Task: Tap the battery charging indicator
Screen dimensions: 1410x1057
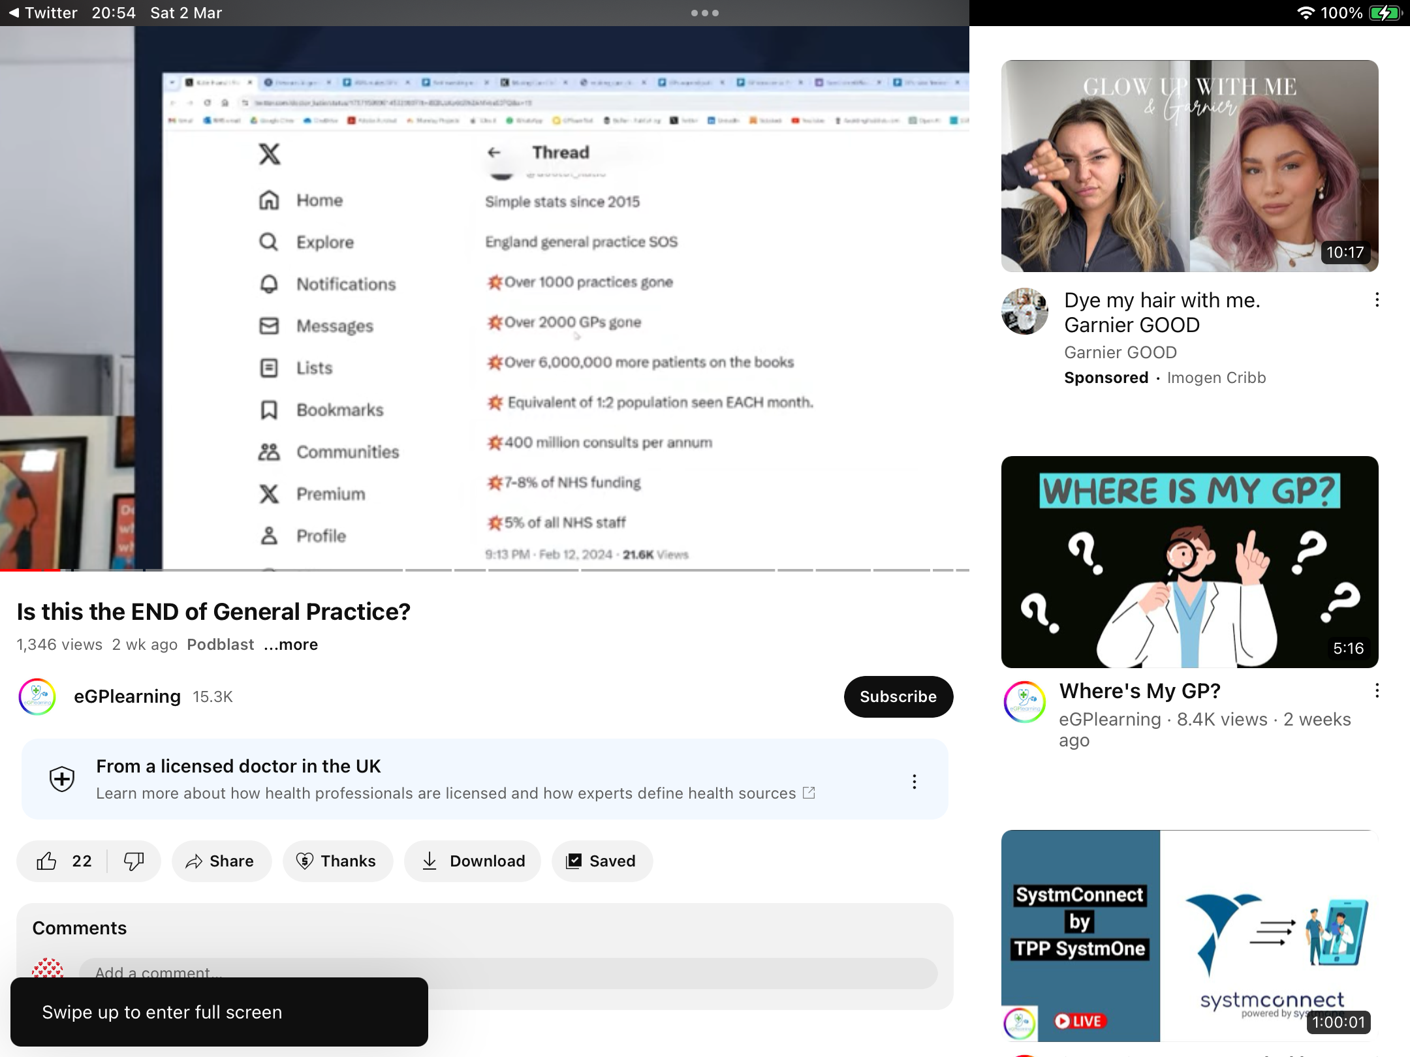Action: 1385,13
